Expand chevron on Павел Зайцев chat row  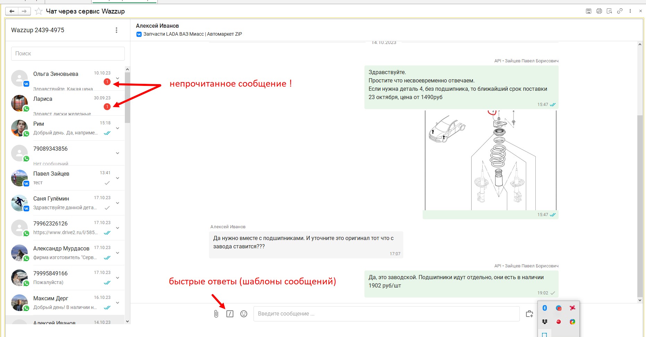pyautogui.click(x=118, y=178)
